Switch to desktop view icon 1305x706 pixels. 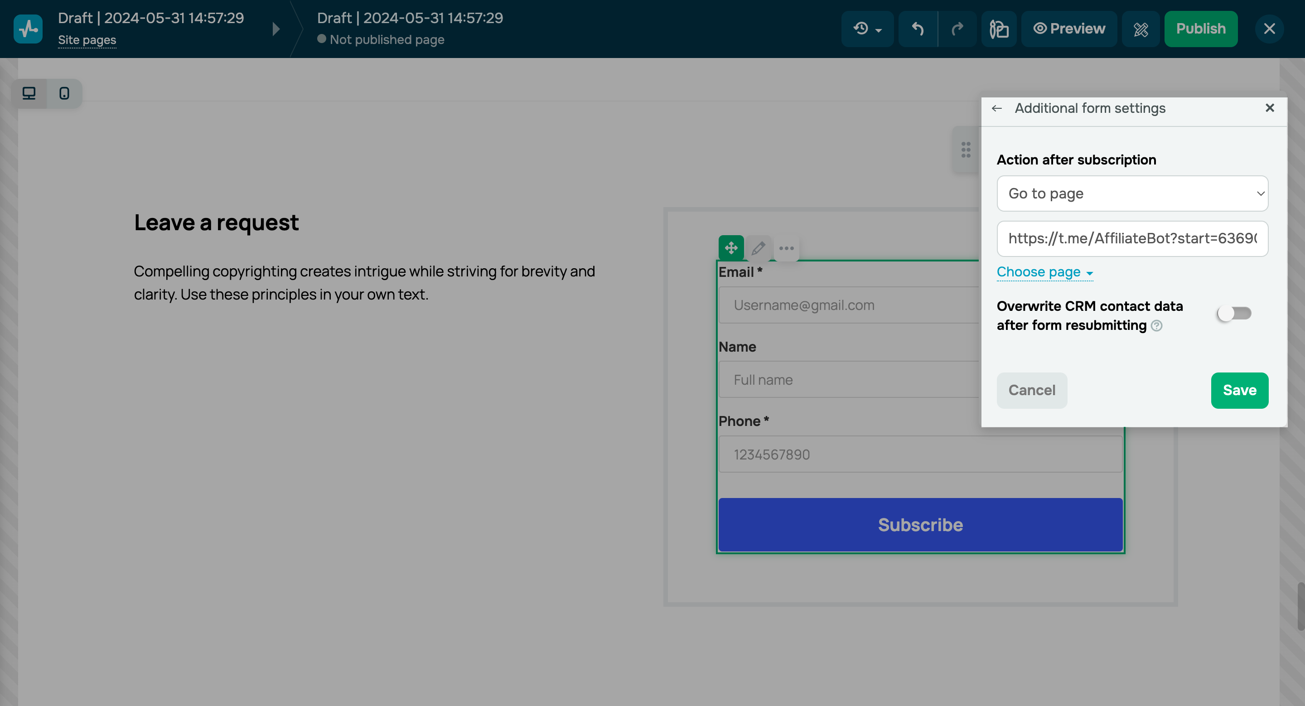pyautogui.click(x=29, y=93)
